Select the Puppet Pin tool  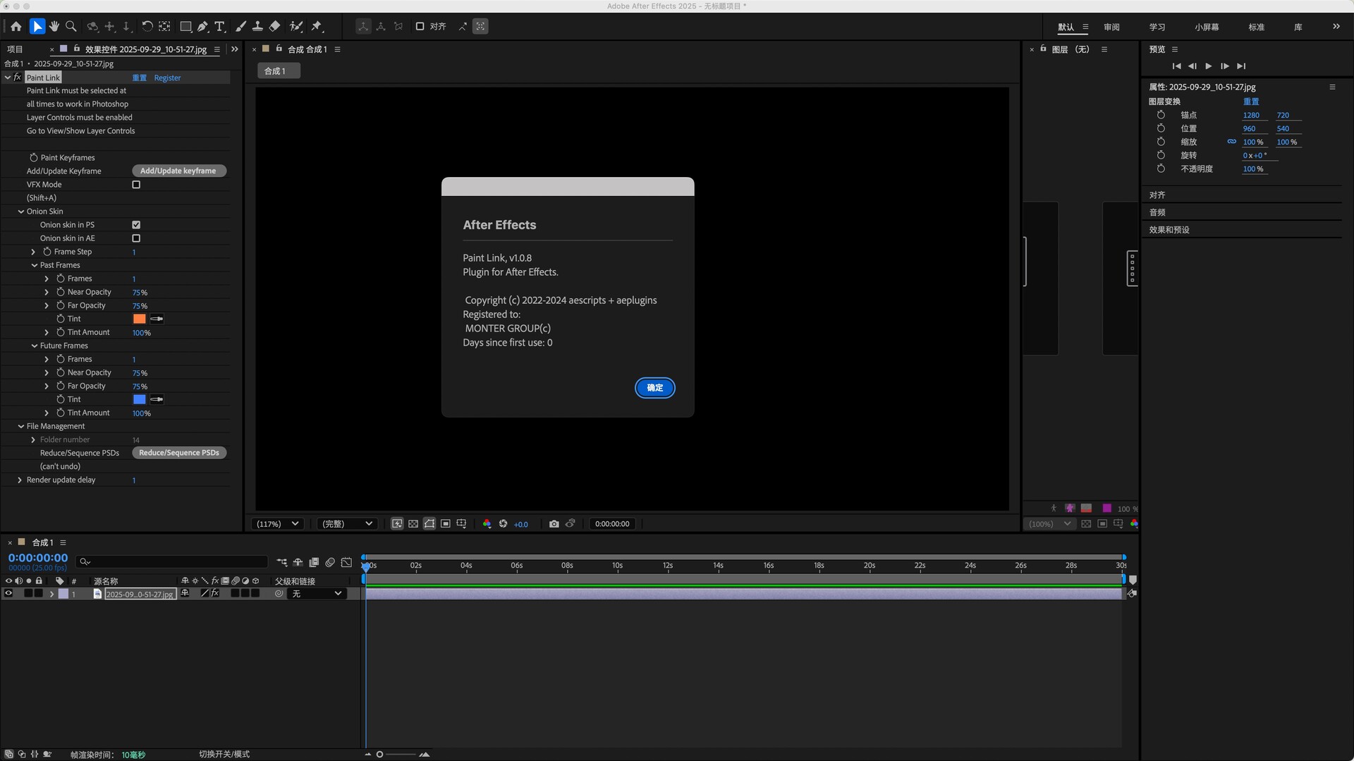click(x=317, y=27)
